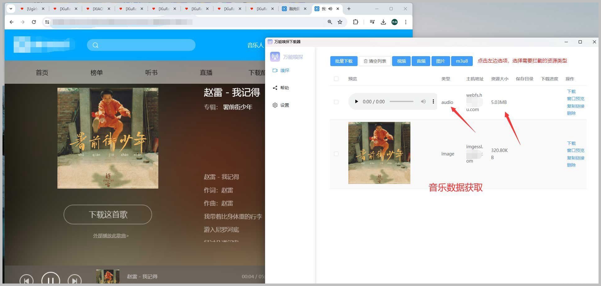601x286 pixels.
Task: Close the active browser tab
Action: coord(338,9)
